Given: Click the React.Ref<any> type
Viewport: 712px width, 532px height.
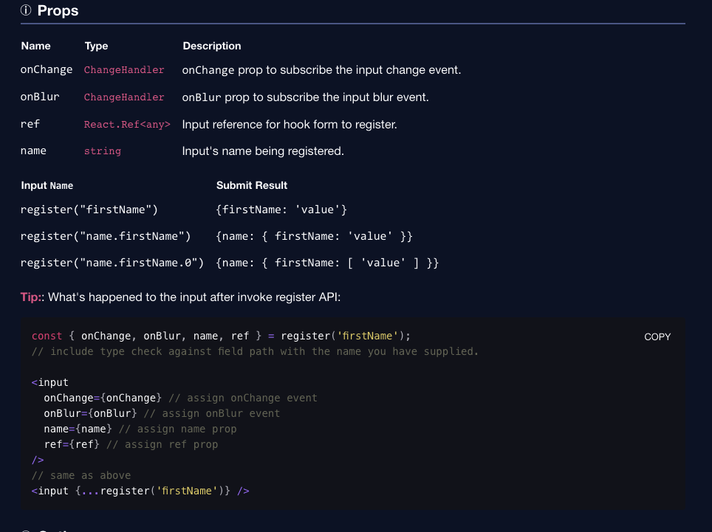Looking at the screenshot, I should pos(127,124).
